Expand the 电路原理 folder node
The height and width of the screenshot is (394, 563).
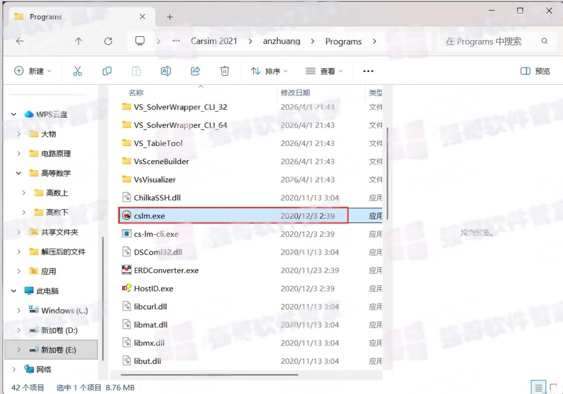[x=18, y=154]
